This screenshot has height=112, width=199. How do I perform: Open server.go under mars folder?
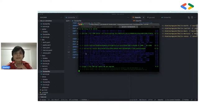(x=46, y=63)
